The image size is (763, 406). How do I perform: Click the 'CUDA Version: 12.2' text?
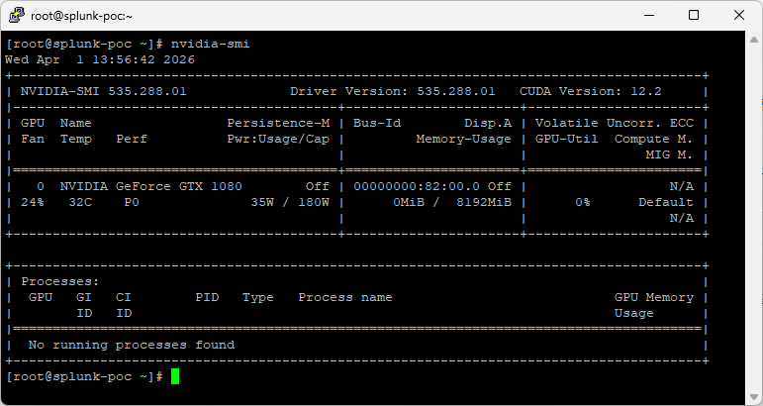tap(590, 91)
